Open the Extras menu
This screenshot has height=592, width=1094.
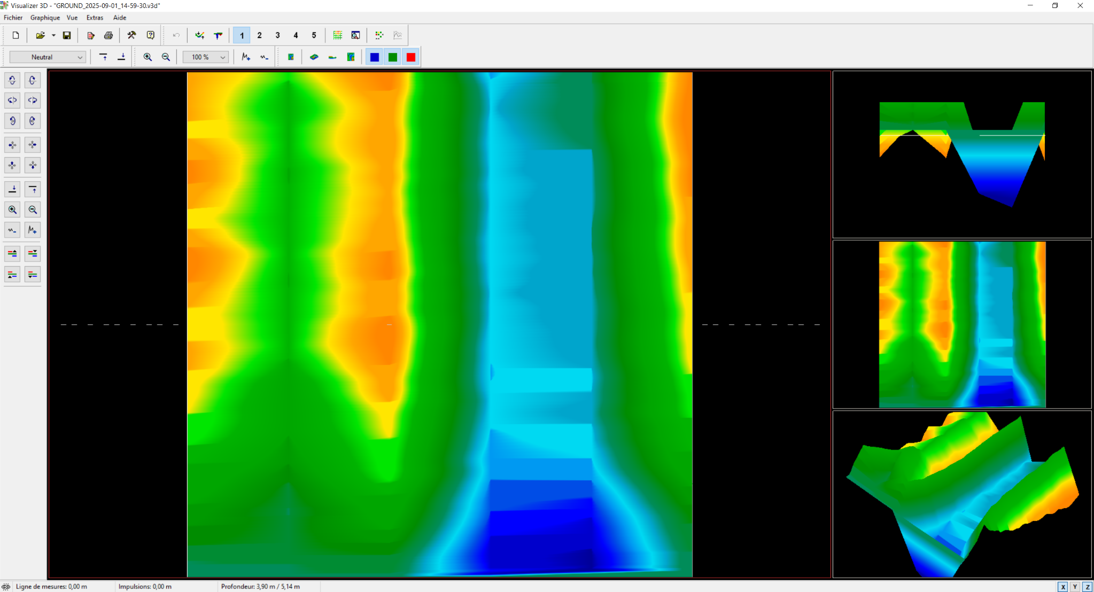pos(95,18)
